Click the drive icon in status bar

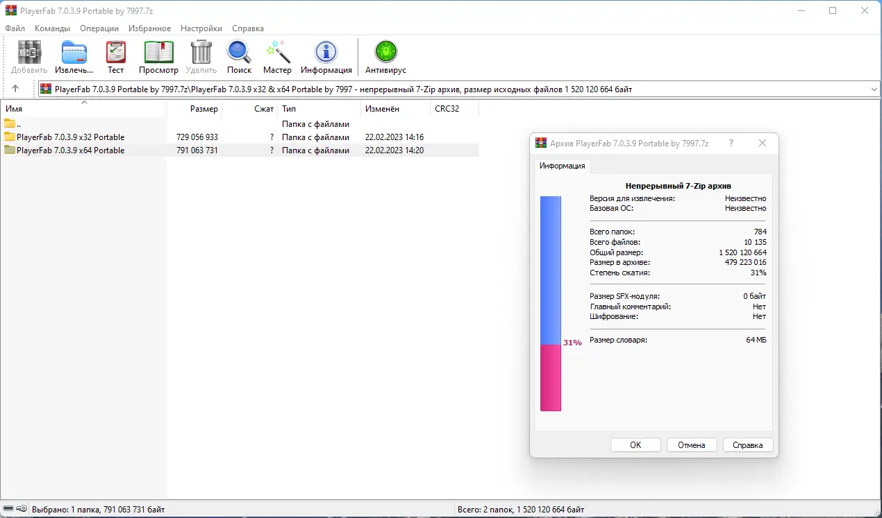pyautogui.click(x=9, y=509)
